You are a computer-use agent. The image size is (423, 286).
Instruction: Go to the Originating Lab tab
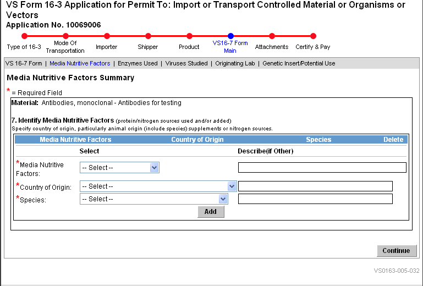tap(235, 64)
